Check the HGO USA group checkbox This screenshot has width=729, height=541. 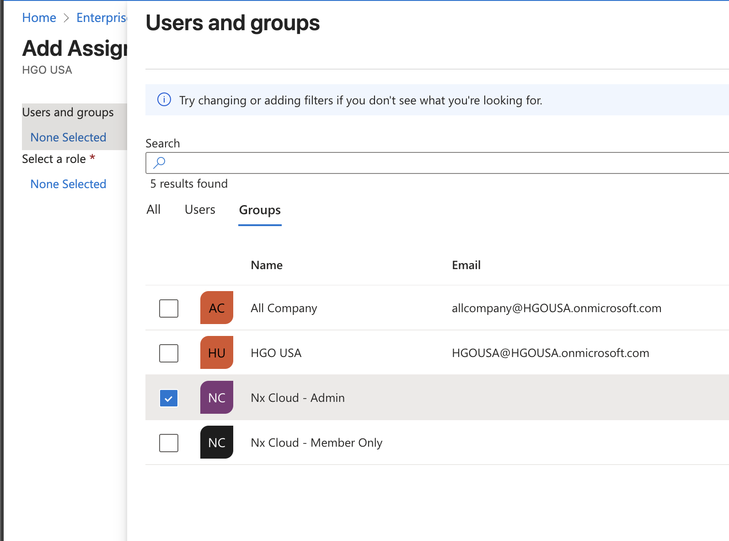click(169, 353)
